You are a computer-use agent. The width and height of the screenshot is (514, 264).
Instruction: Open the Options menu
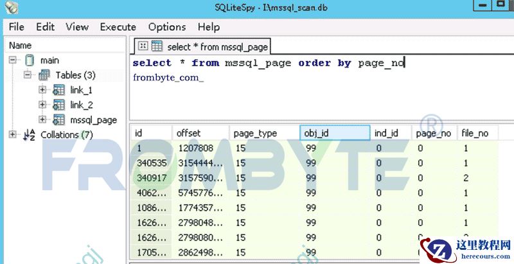coord(167,27)
